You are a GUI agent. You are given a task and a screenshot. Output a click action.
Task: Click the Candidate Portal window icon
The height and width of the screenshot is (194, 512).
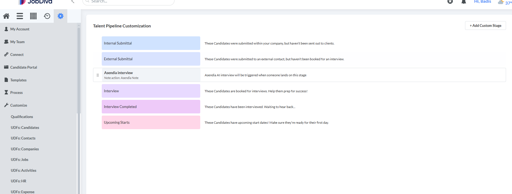6,67
